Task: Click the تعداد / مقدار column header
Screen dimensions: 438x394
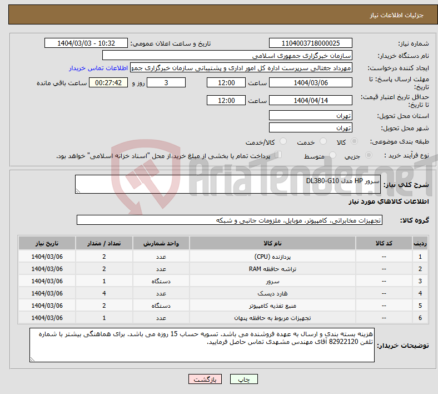Action: (104, 243)
